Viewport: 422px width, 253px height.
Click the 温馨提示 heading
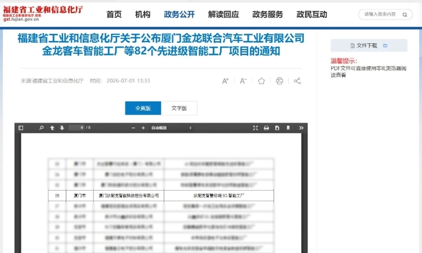[x=344, y=61]
